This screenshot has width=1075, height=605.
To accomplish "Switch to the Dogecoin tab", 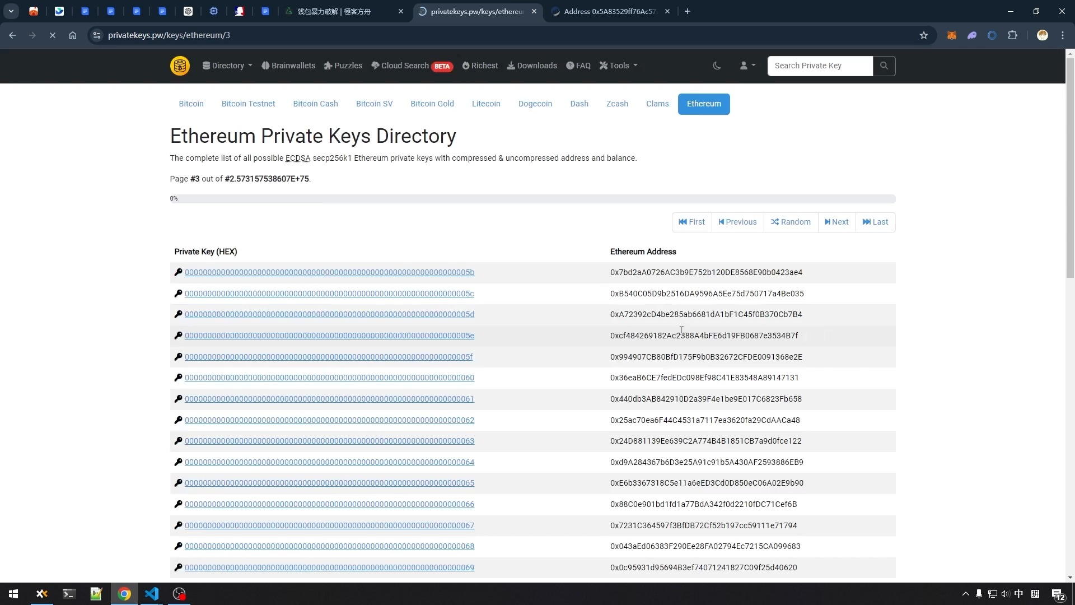I will (535, 104).
